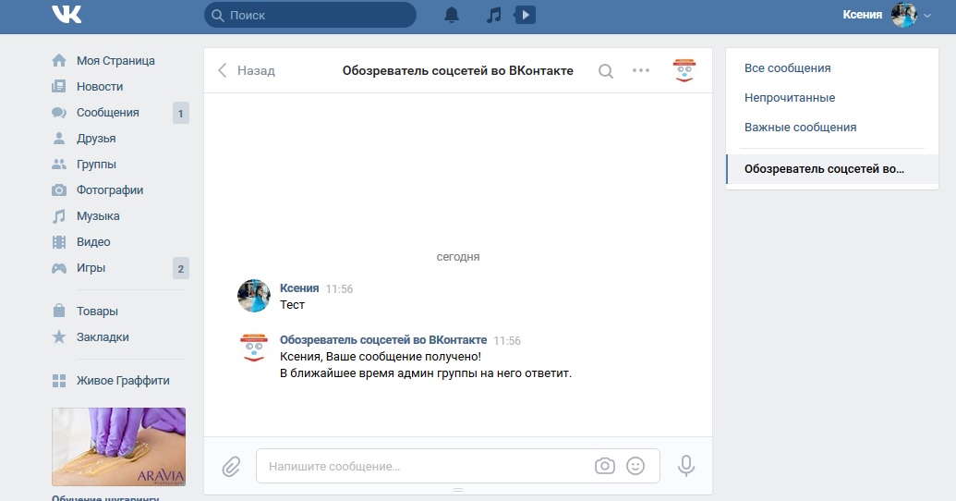
Task: Click sender name Обозреватель соцсетей во ВКонтакте in message
Action: [x=383, y=340]
